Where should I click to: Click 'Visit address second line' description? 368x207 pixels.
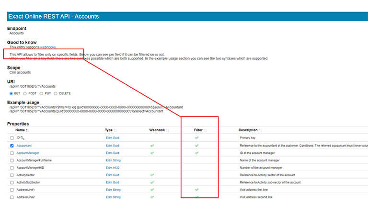click(x=256, y=197)
